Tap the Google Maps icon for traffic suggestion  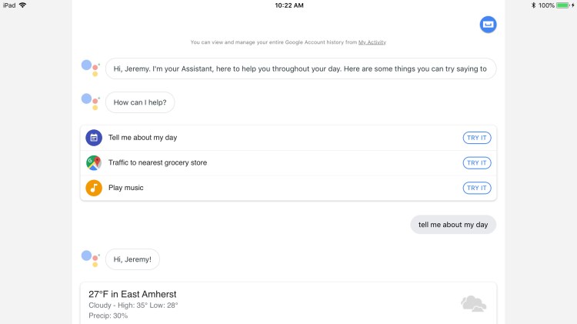coord(94,163)
